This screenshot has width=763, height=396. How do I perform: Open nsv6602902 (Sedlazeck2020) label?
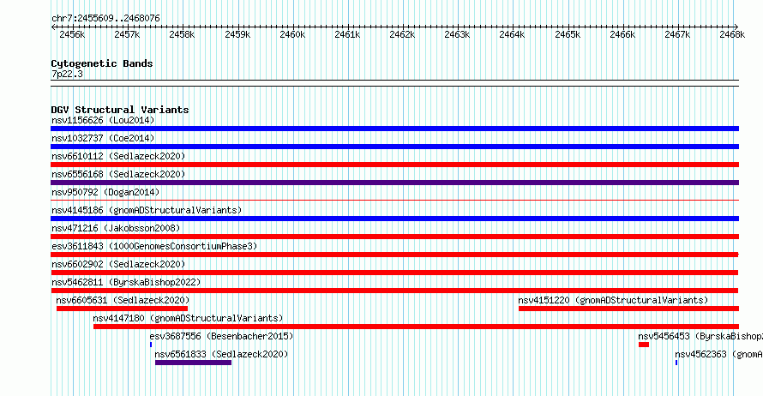click(x=118, y=264)
